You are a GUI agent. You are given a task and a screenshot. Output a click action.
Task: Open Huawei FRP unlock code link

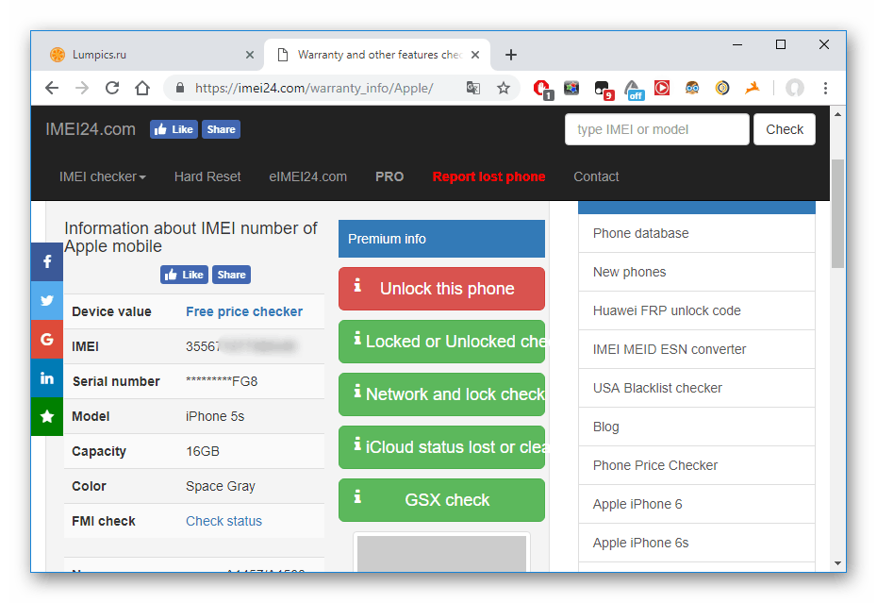coord(697,310)
